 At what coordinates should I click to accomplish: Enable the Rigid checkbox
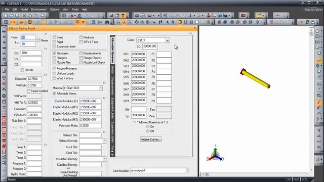pyautogui.click(x=54, y=42)
